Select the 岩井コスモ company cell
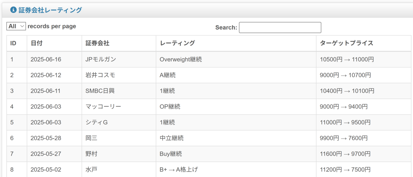 point(119,75)
